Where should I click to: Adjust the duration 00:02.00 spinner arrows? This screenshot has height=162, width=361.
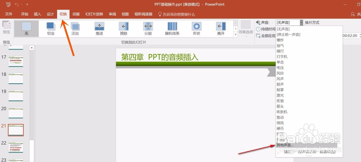pyautogui.click(x=360, y=36)
